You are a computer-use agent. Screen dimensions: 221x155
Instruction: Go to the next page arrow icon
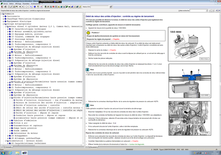click(25, 7)
